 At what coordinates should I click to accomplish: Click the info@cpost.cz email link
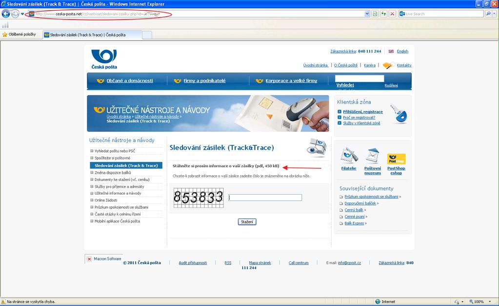349,263
